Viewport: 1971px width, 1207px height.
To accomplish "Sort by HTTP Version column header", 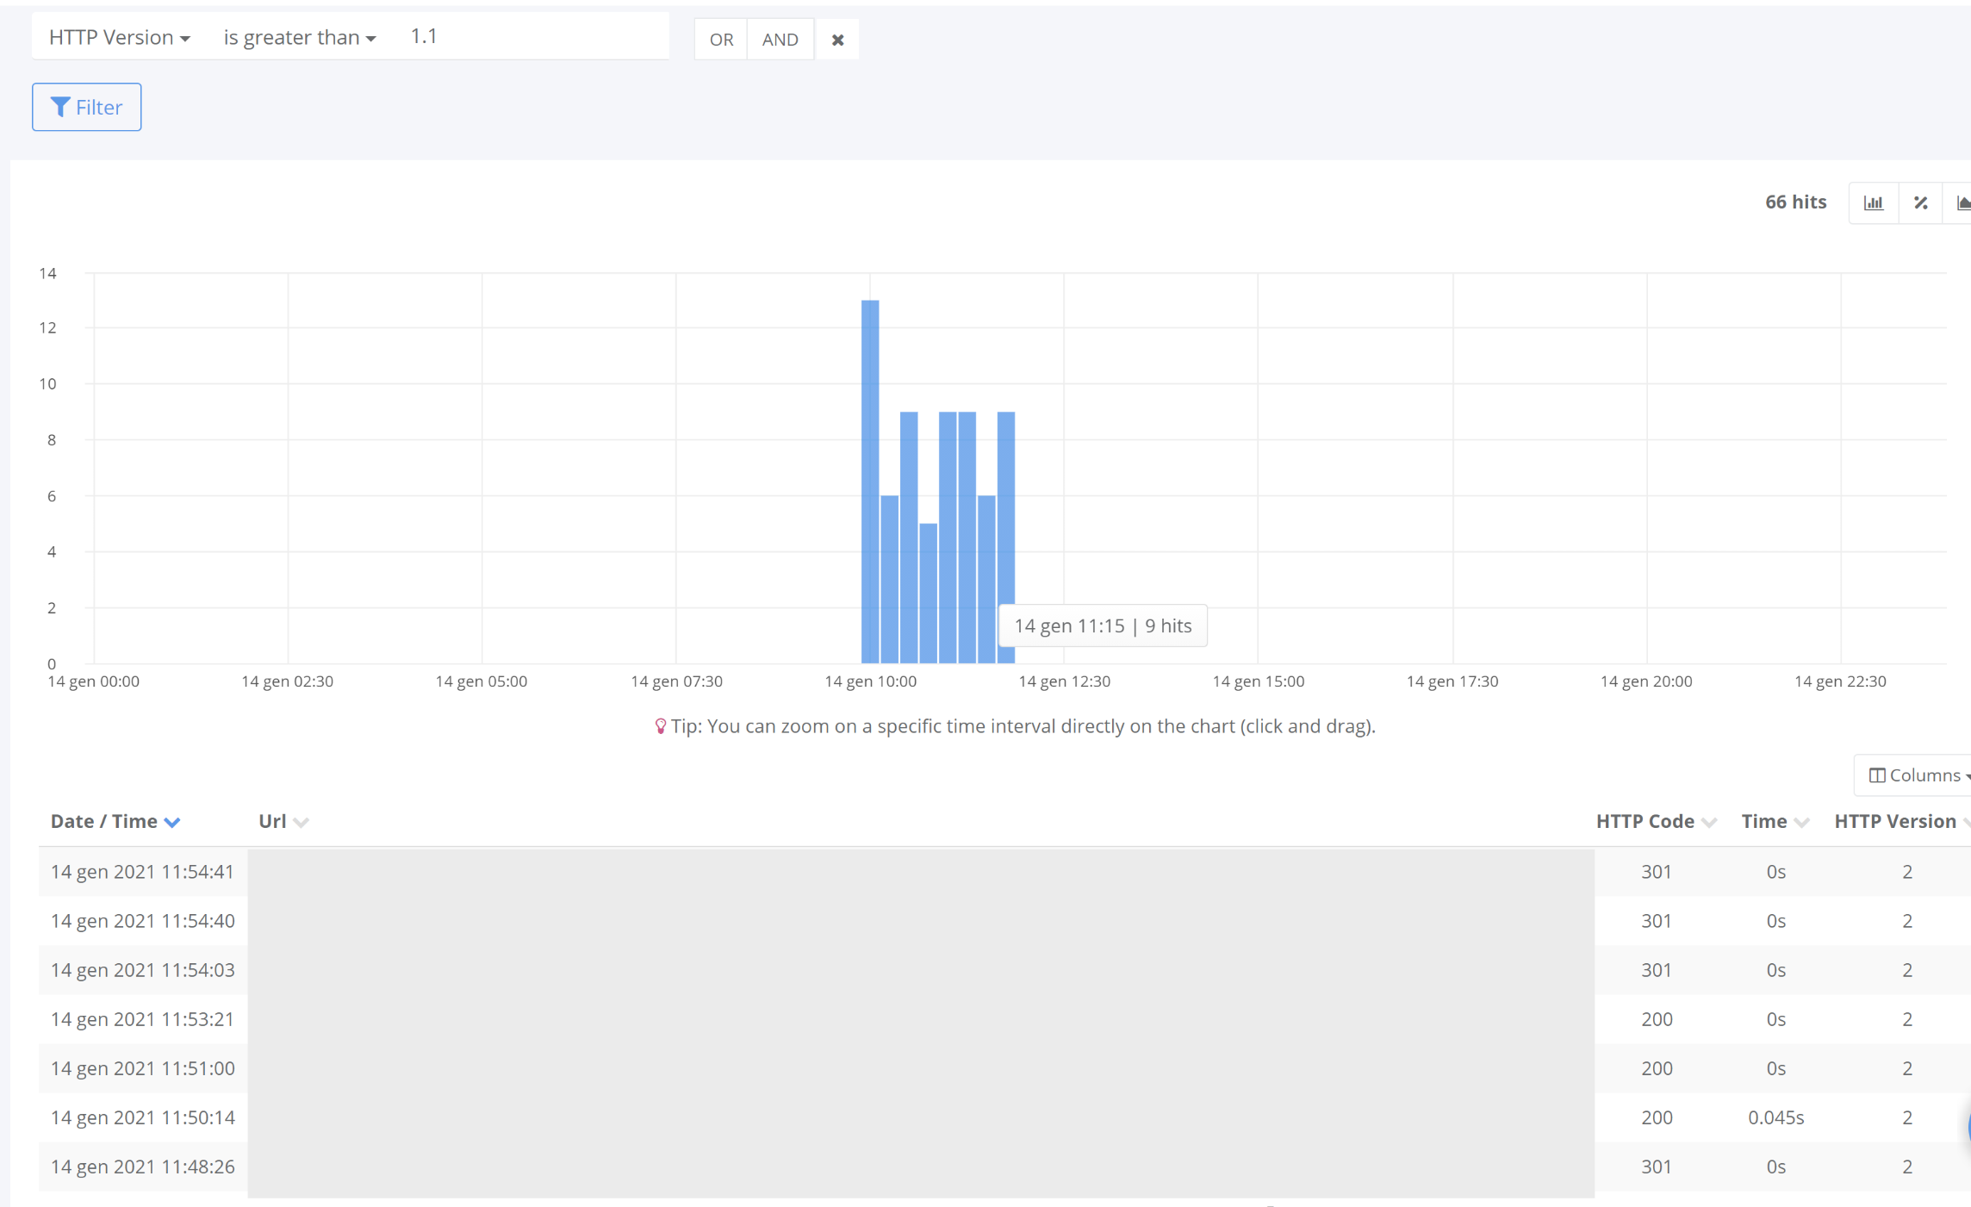I will [1901, 822].
